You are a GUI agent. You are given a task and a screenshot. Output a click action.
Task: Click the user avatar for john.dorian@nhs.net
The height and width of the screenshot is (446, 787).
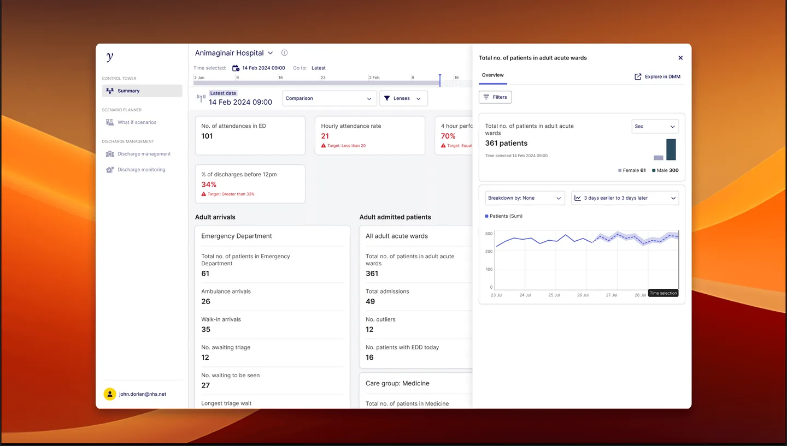110,394
